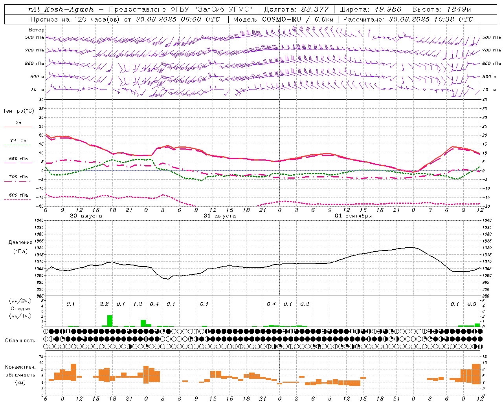503x402 pixels.
Task: Click the 1020 tick on the left pressure axis
Action: point(39,248)
